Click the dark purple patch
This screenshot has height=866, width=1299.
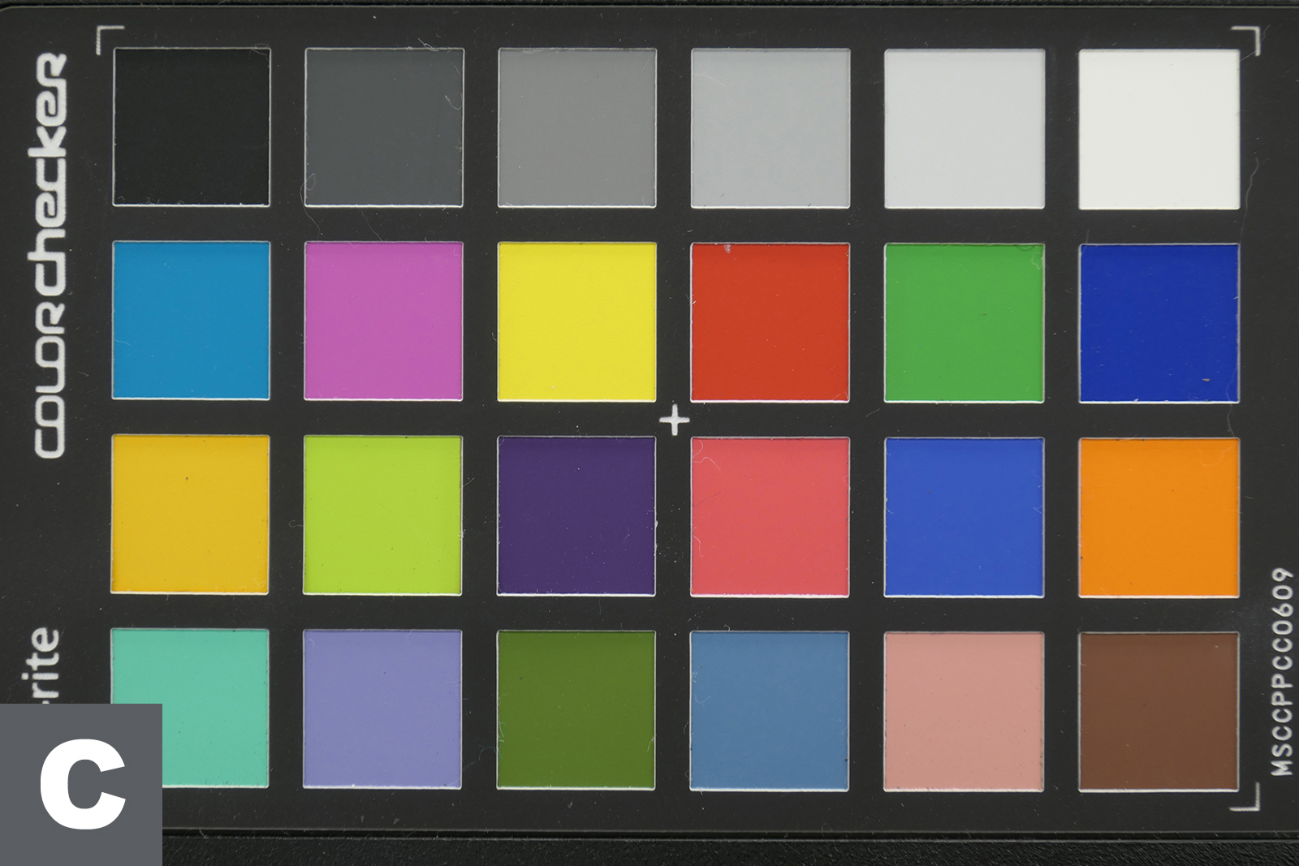click(x=576, y=516)
